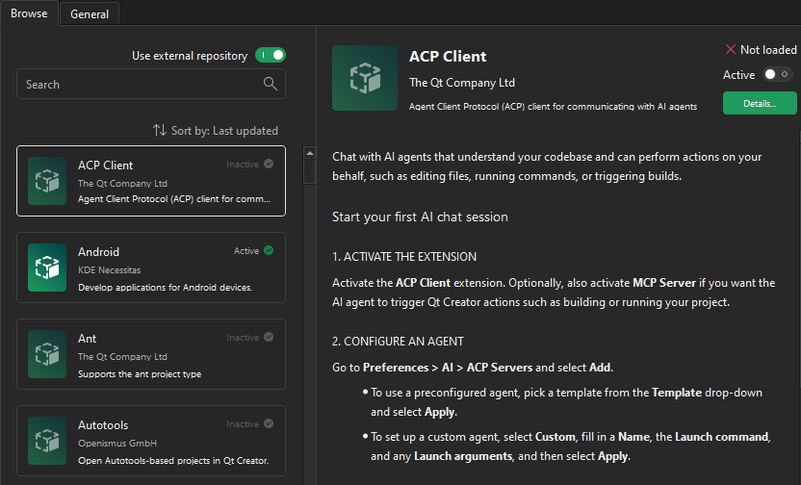Click Android's green Active check mark
This screenshot has height=485, width=801.
(269, 250)
